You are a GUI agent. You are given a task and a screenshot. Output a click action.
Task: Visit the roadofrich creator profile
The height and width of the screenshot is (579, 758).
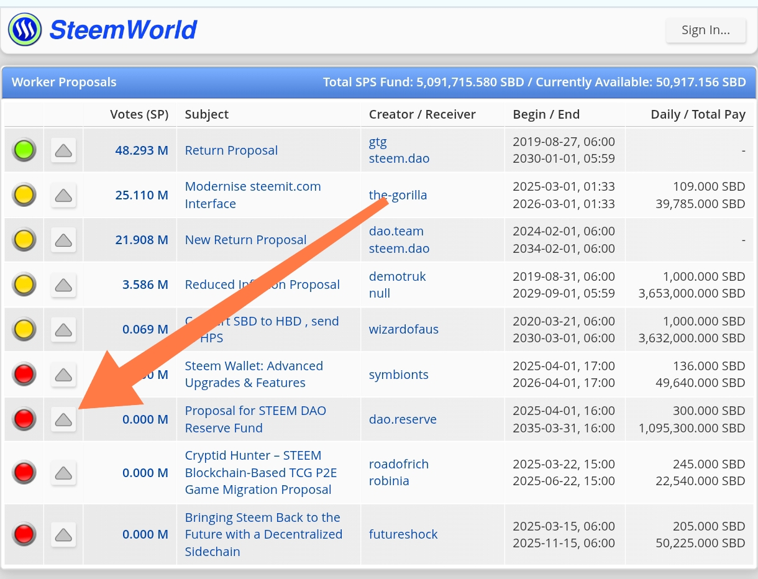coord(398,464)
